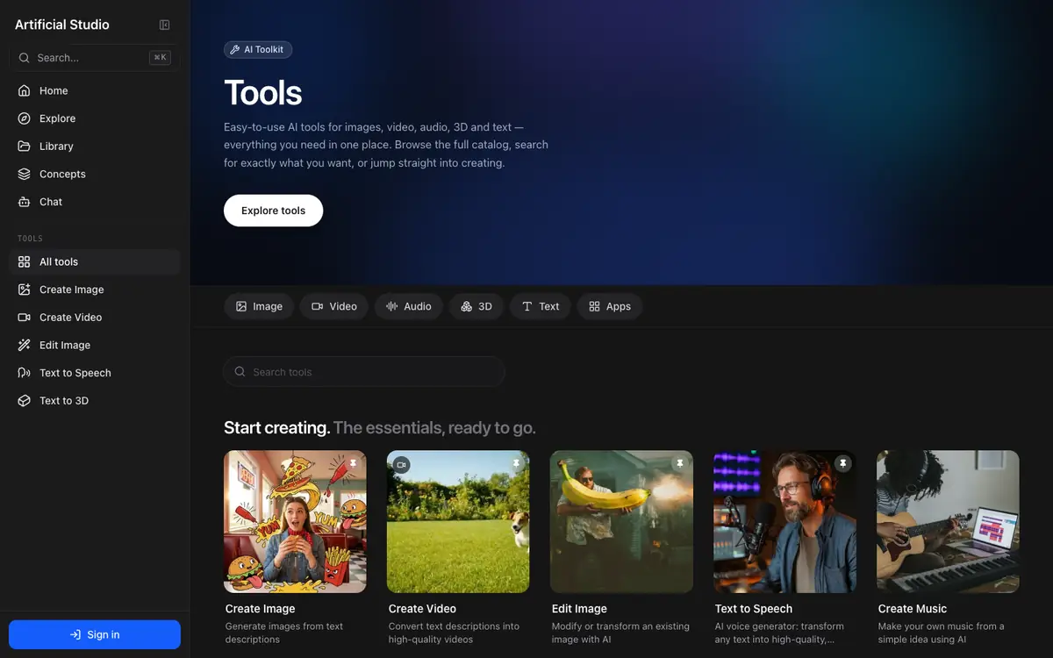Open the Edit Image banana thumbnail
Screen dimensions: 1053x658
point(621,521)
